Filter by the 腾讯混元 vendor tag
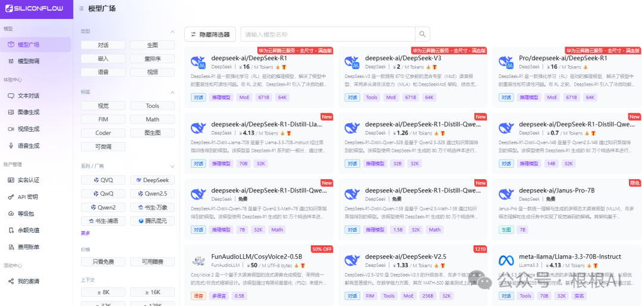Screen dimensions: 642x306 (x=152, y=221)
